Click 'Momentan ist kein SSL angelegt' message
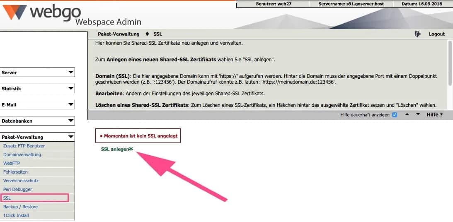 coord(138,136)
